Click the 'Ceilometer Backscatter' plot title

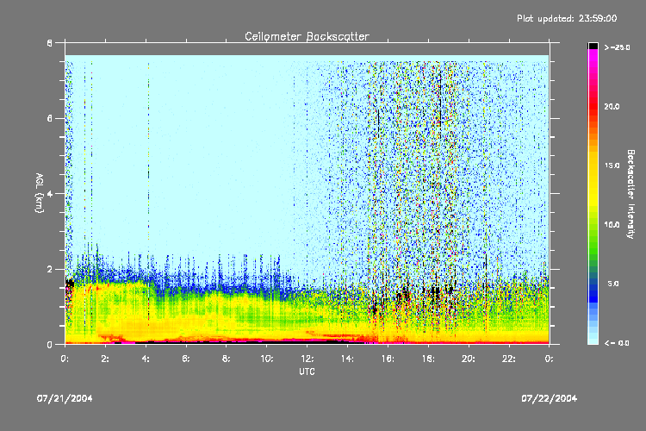tap(307, 37)
